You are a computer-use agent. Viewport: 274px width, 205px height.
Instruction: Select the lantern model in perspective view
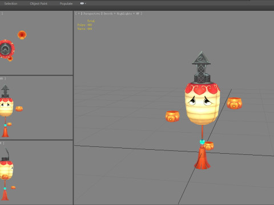(202, 104)
